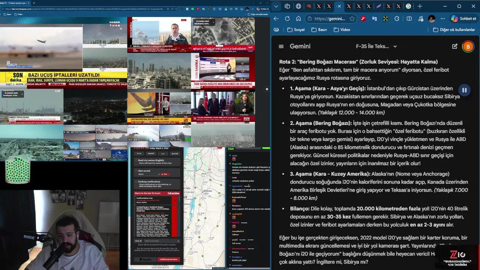Select русский language button
480x270 pixels.
[x=175, y=153]
